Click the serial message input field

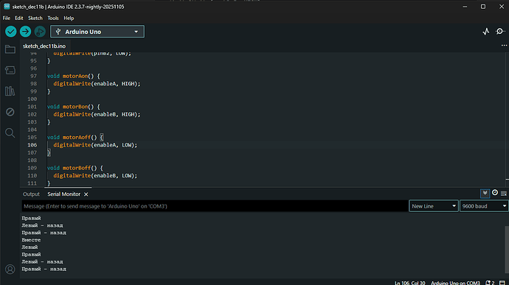(215, 206)
